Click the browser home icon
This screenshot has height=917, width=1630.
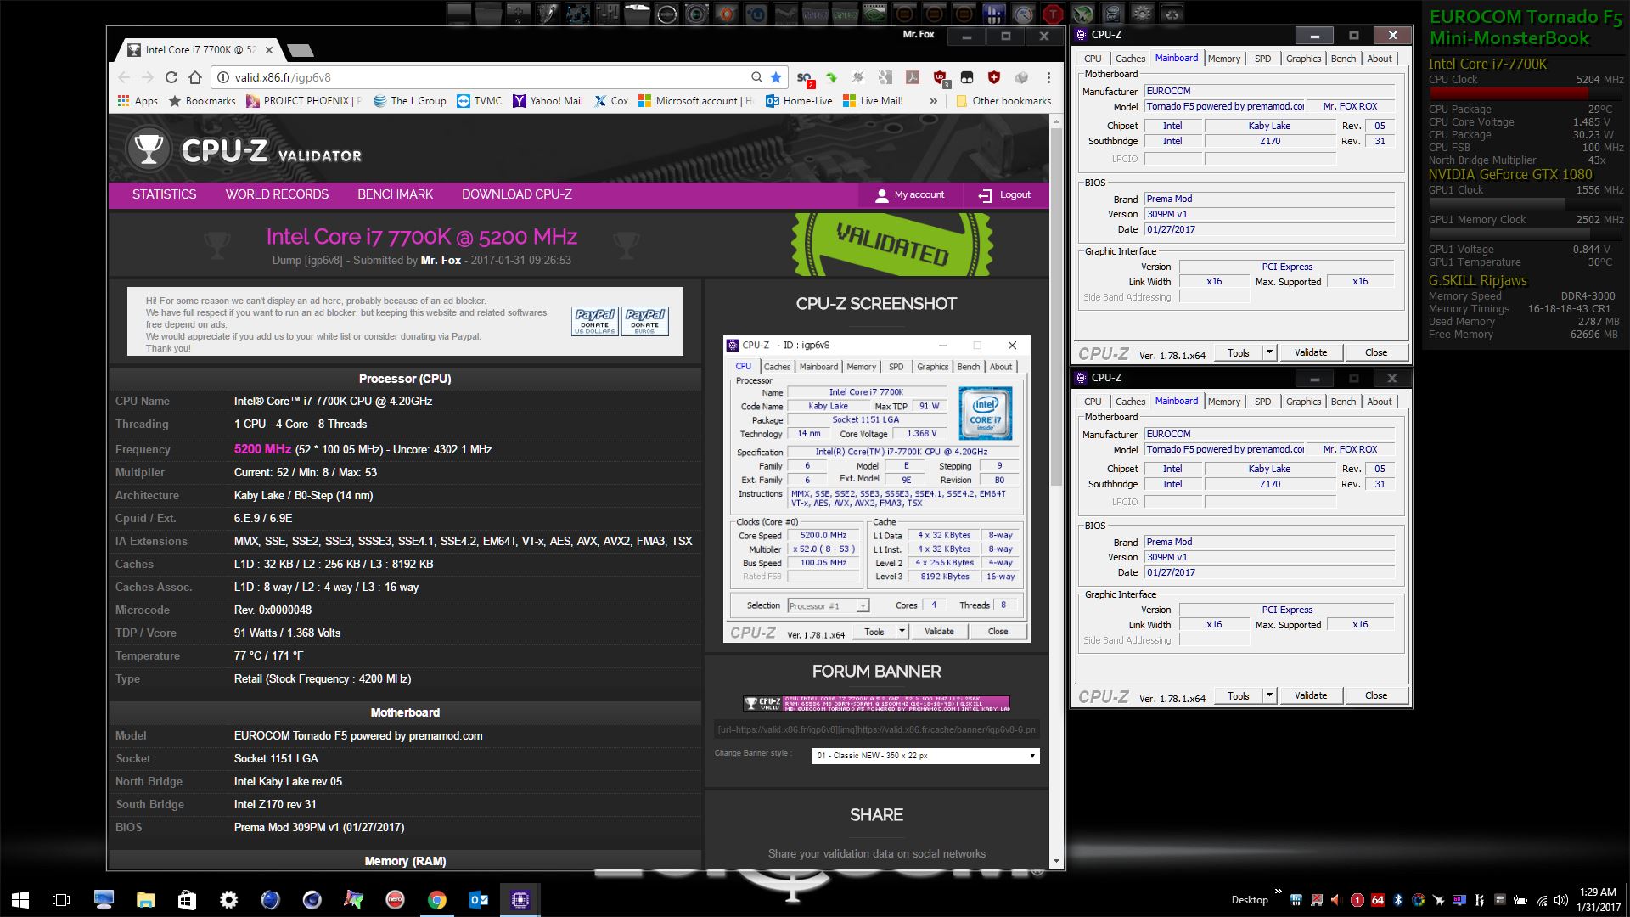tap(194, 77)
